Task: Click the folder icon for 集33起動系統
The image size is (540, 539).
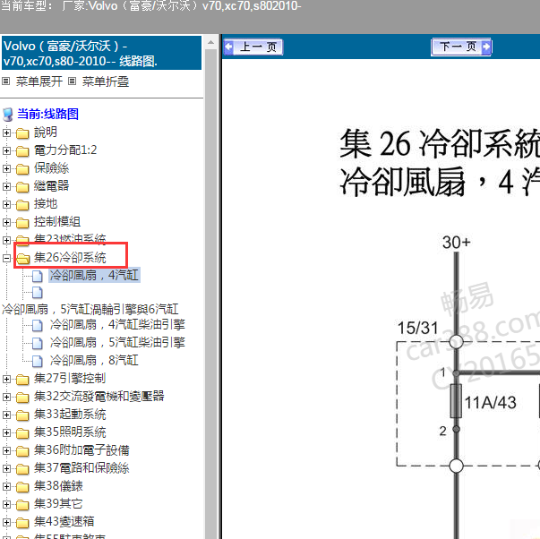Action: [22, 415]
